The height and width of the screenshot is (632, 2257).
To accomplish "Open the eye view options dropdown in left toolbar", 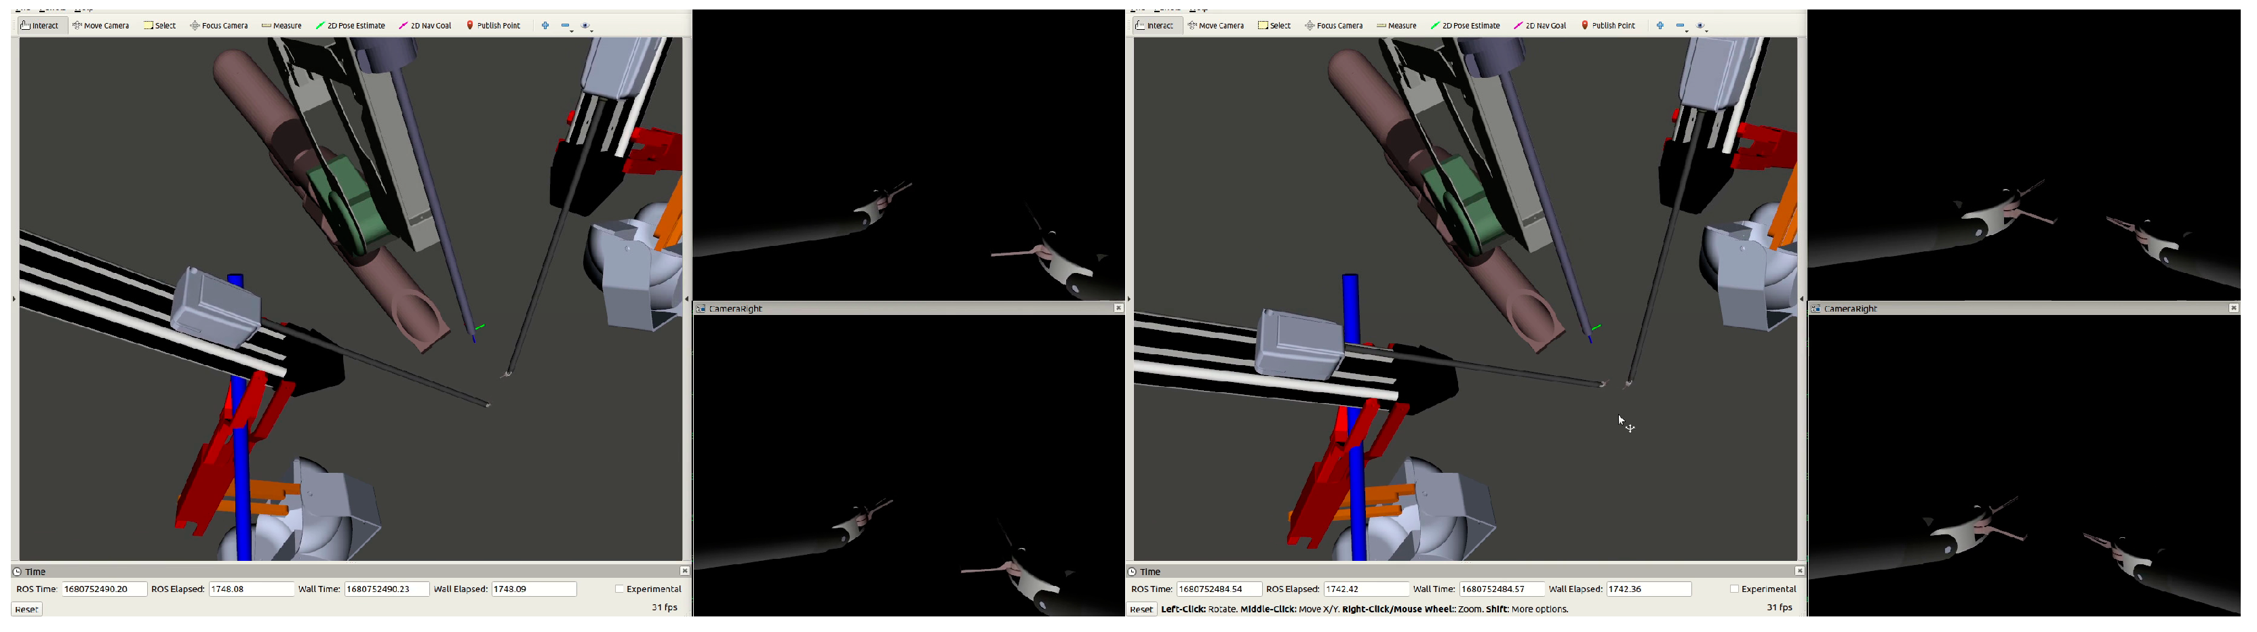I will point(587,26).
